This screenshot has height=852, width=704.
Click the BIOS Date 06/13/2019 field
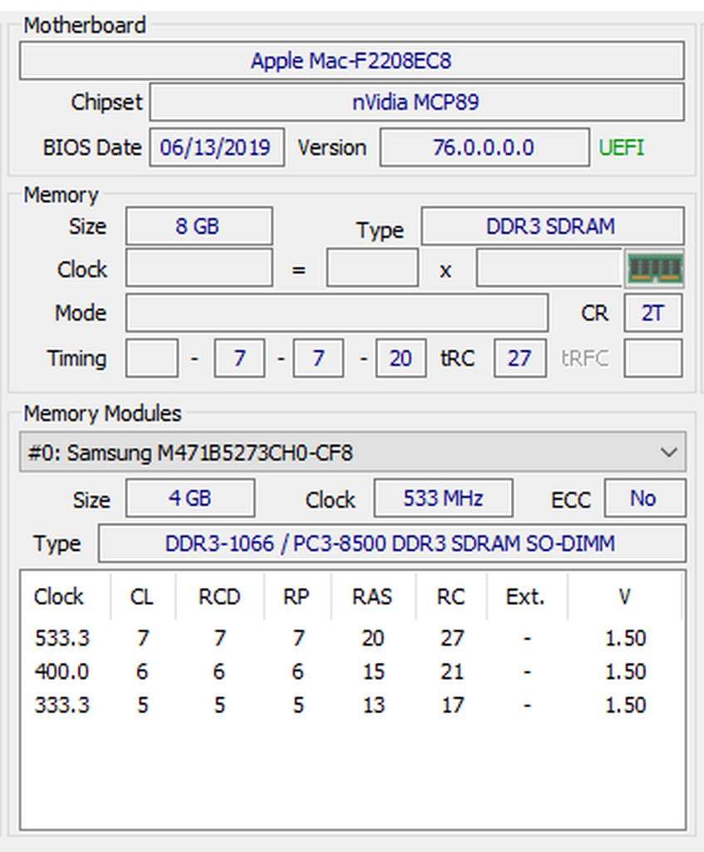coord(217,146)
